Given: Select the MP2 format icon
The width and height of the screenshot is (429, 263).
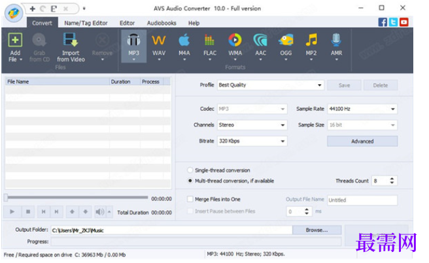Looking at the screenshot, I should point(311,40).
